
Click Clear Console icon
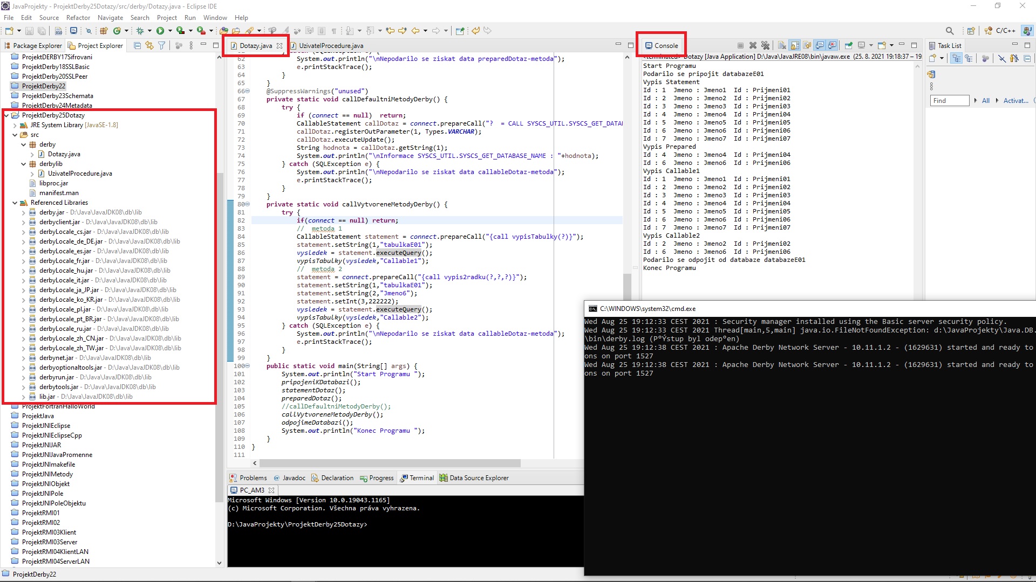click(781, 45)
